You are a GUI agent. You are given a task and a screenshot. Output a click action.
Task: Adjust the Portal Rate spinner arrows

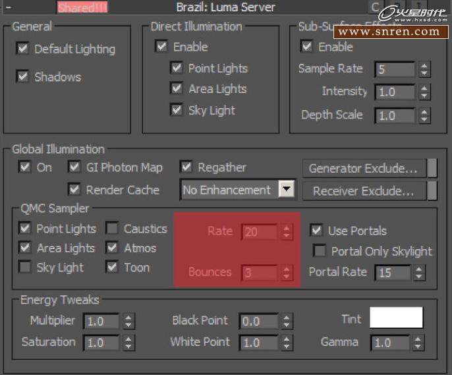point(419,273)
